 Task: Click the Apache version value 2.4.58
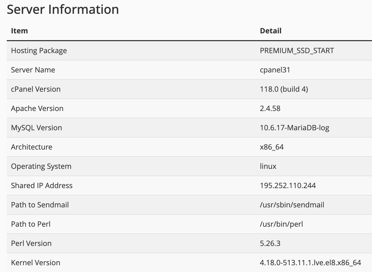pyautogui.click(x=270, y=108)
